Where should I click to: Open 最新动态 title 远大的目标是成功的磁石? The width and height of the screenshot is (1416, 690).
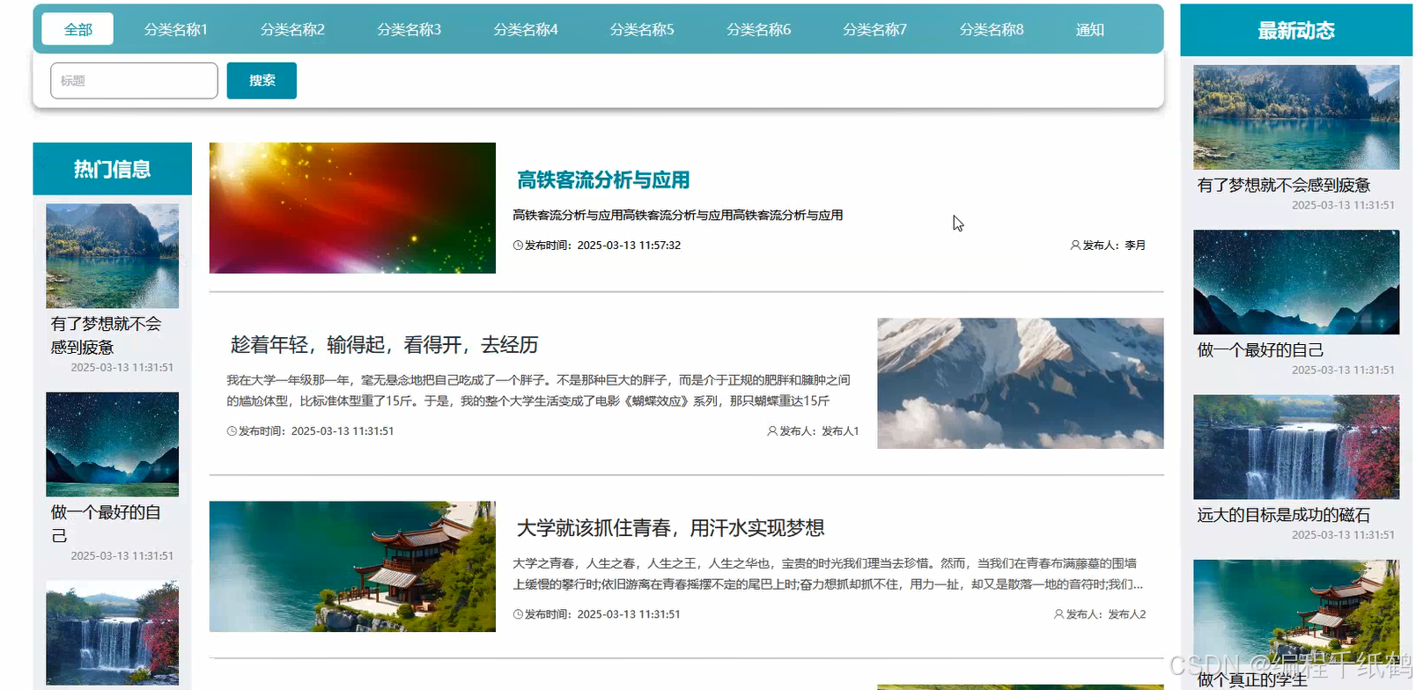tap(1283, 515)
